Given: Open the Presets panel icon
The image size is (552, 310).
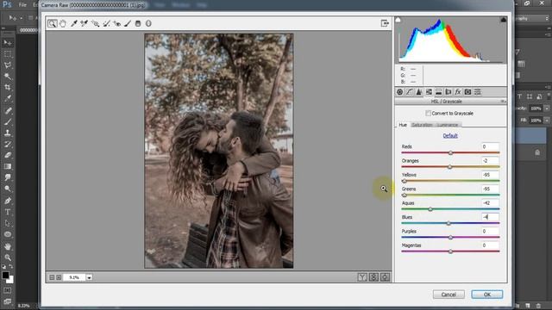Looking at the screenshot, I should coord(477,92).
